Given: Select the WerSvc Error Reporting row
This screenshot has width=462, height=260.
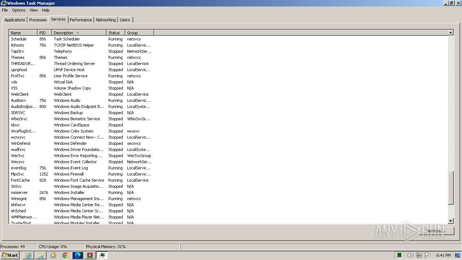Looking at the screenshot, I should coord(82,156).
